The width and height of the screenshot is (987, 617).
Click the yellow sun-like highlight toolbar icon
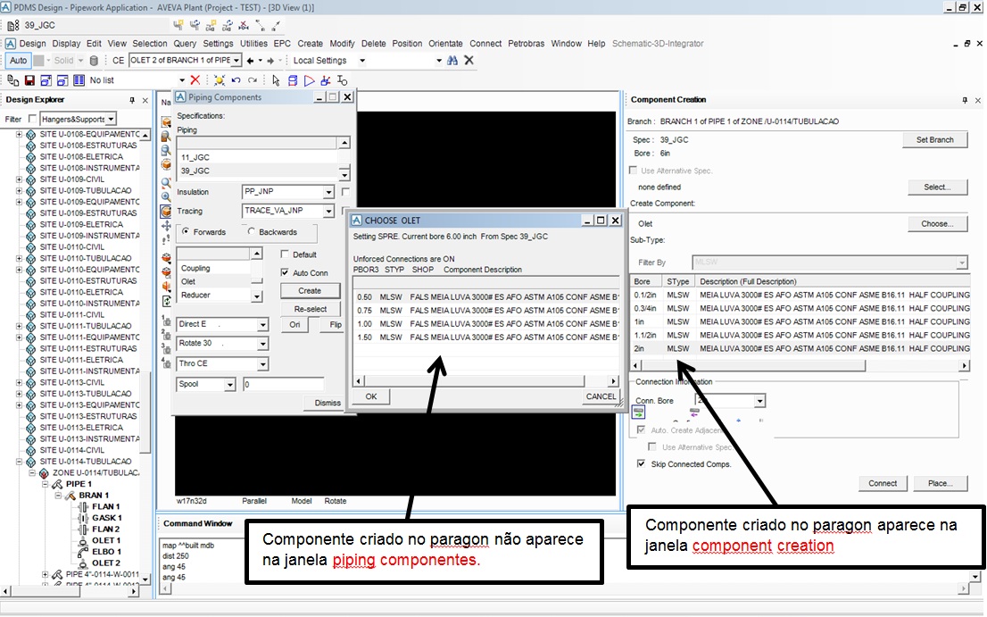[x=219, y=80]
